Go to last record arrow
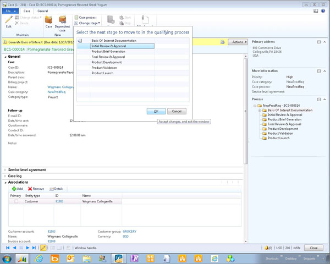The width and height of the screenshot is (330, 264). pos(34,248)
